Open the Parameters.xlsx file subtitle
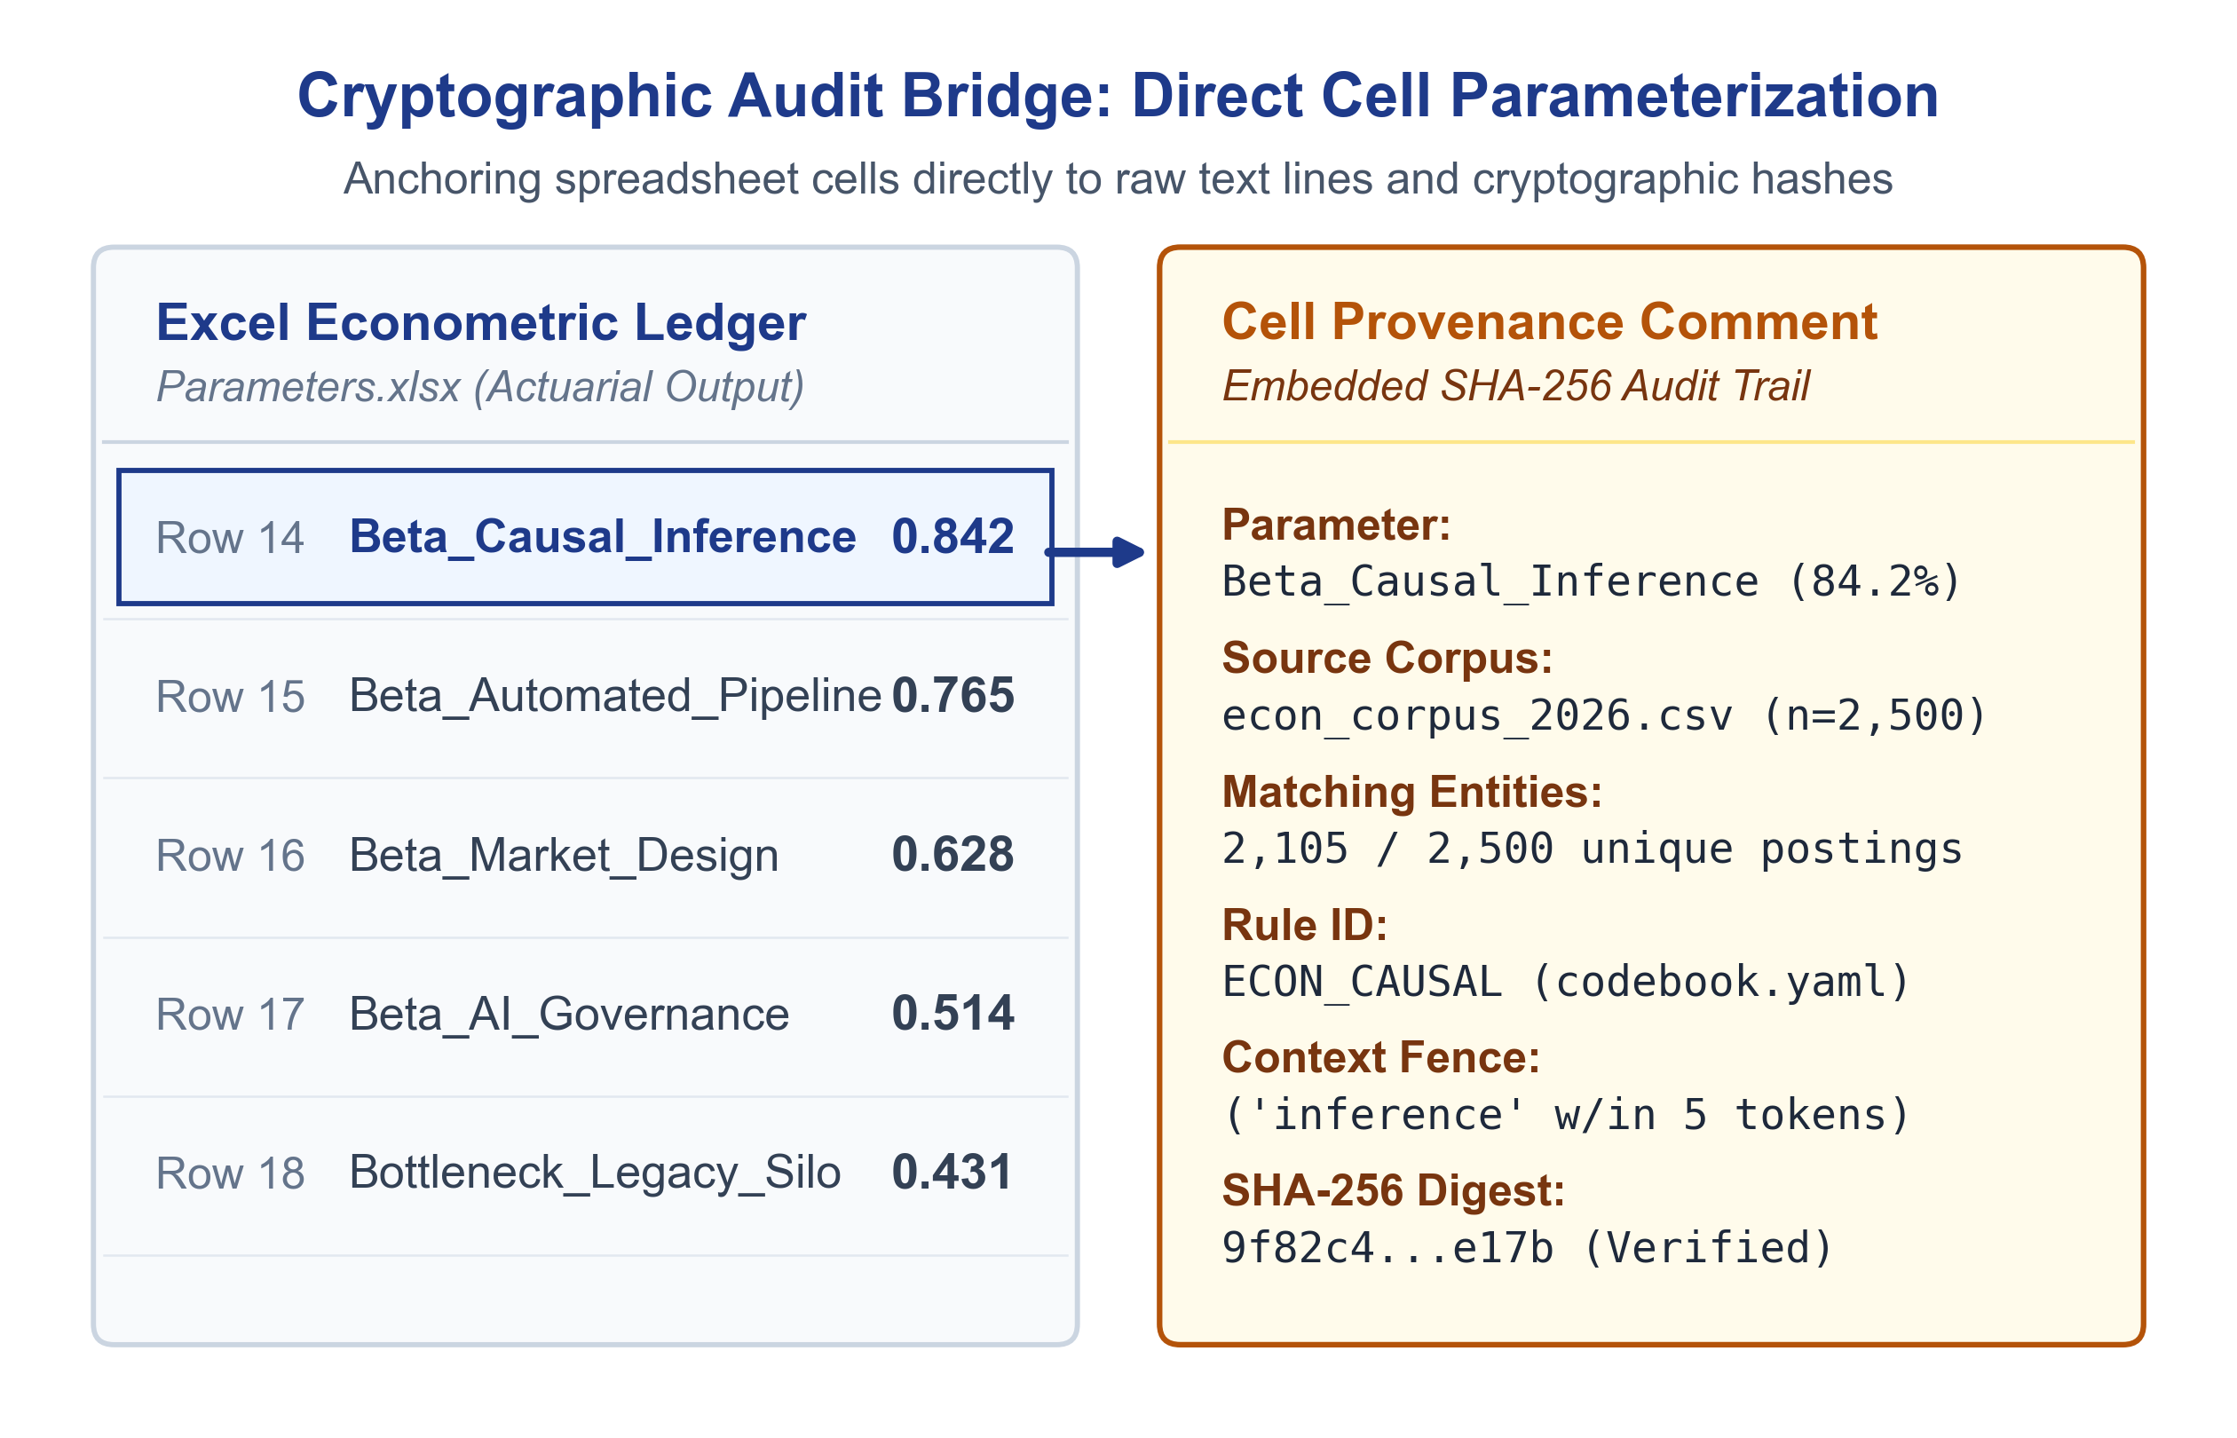Screen dimensions: 2237x1438 coord(480,387)
